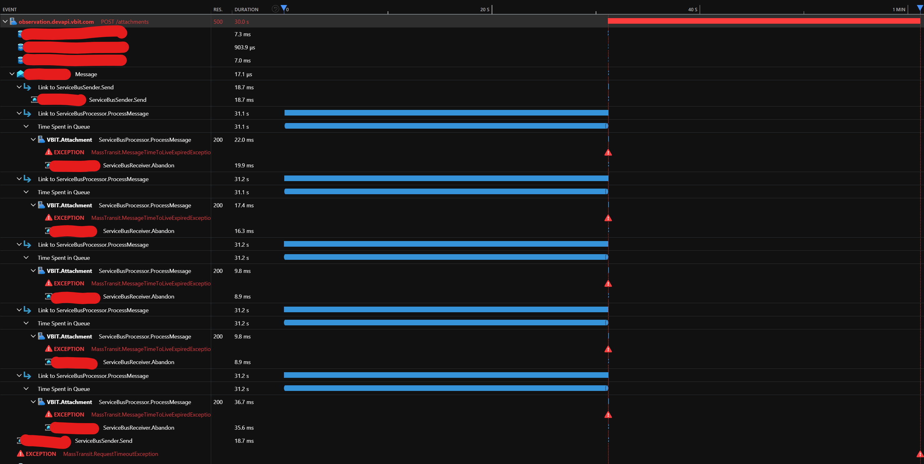Click the document icon on the first VBIT.Attachment row

(41, 139)
